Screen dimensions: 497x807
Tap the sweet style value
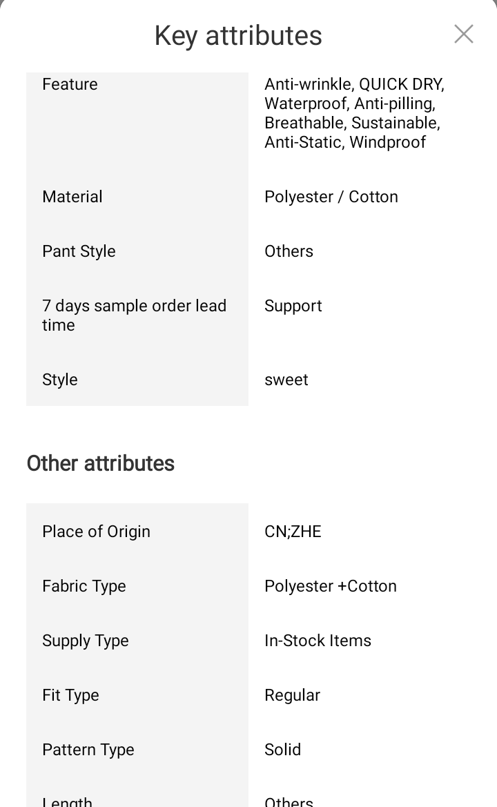tap(286, 380)
